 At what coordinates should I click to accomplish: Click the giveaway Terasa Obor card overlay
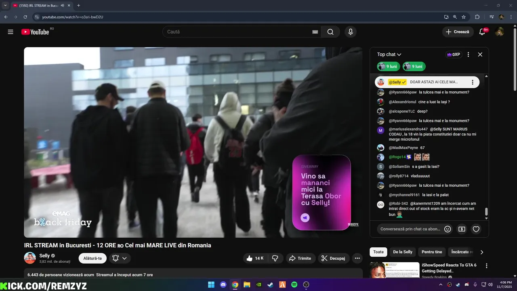point(322,192)
